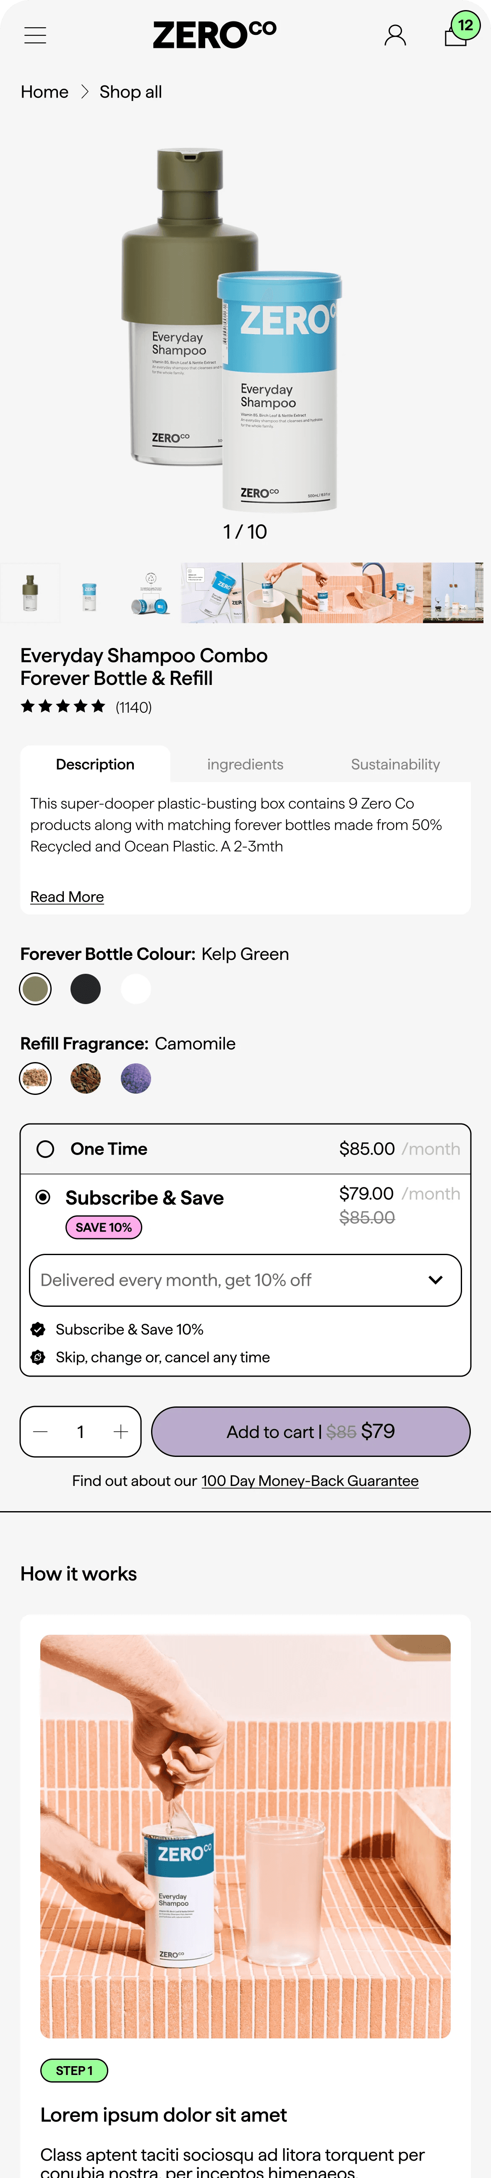This screenshot has height=2178, width=491.
Task: Pick the black Forever Bottle colour
Action: click(x=85, y=989)
